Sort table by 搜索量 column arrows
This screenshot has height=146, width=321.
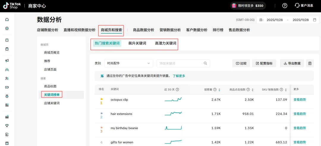tap(219, 90)
